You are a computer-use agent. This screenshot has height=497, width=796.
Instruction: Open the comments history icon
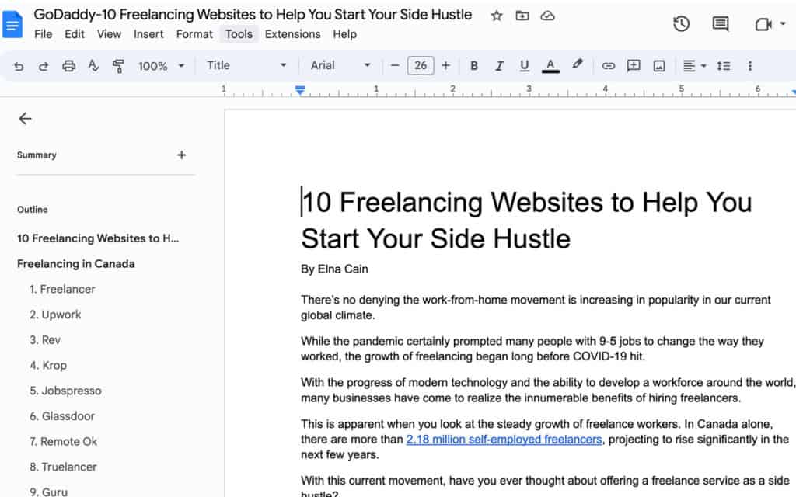pos(720,24)
